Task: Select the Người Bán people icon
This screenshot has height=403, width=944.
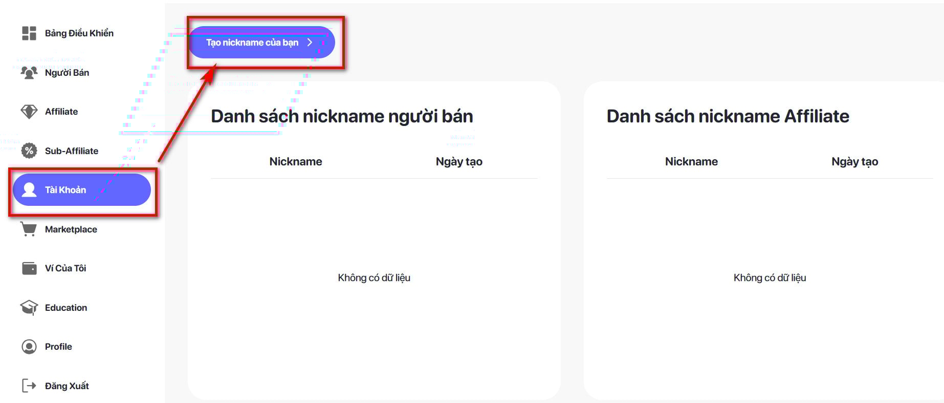Action: point(29,72)
